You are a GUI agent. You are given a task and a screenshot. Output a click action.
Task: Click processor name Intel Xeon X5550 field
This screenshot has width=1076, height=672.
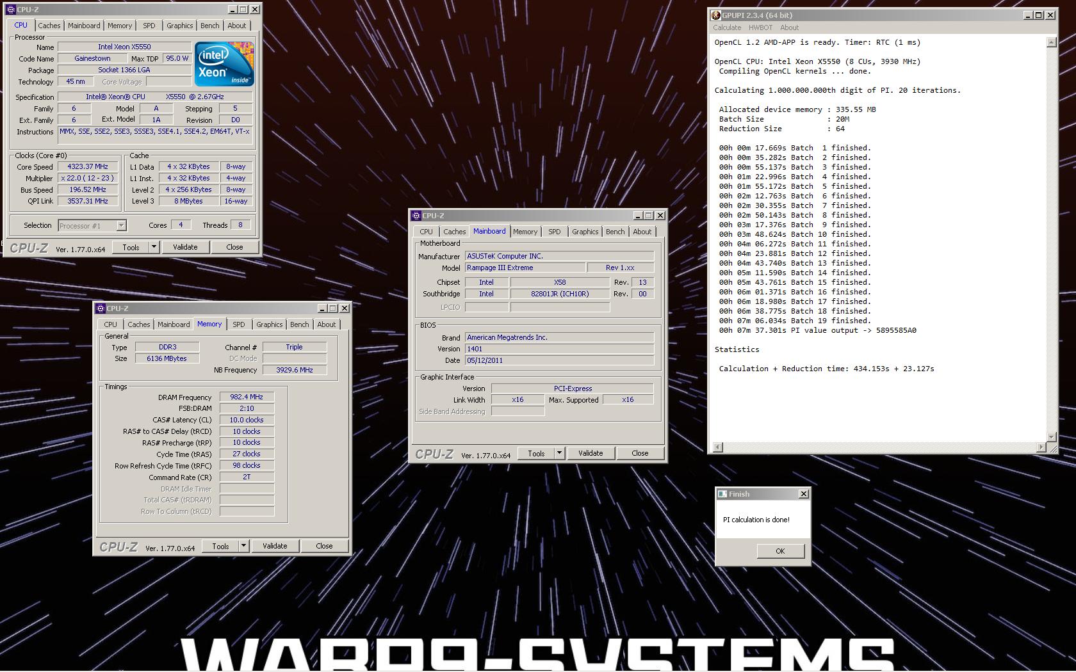(124, 47)
